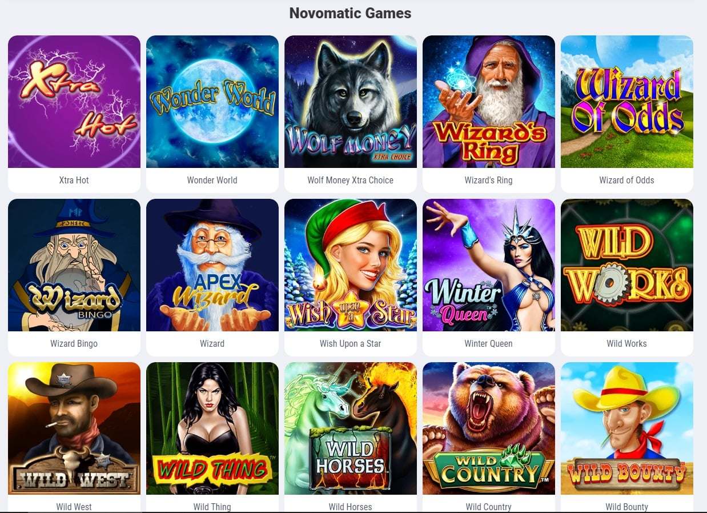Click the Wish Upon a Star caption
Screen dimensions: 707x513
click(x=351, y=343)
